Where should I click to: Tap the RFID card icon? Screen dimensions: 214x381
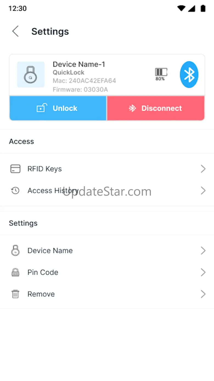coord(15,169)
